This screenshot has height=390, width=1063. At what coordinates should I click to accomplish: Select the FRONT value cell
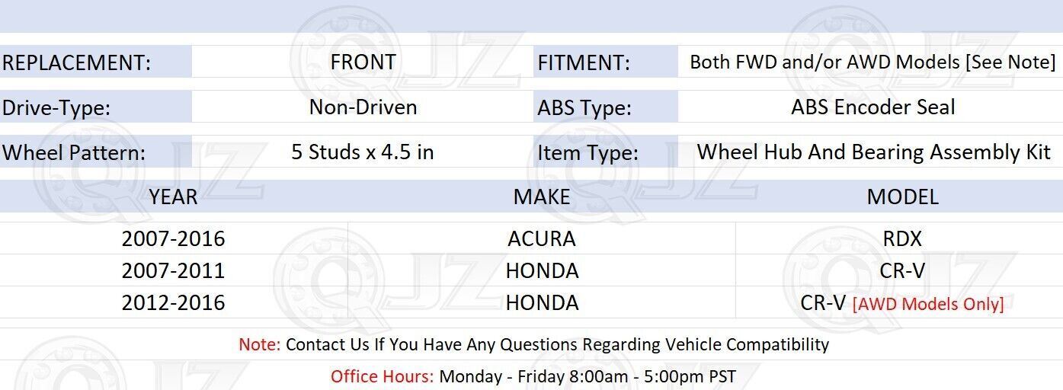pyautogui.click(x=363, y=62)
